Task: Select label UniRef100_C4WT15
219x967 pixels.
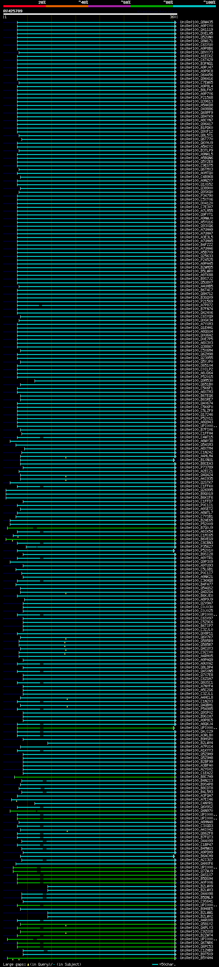Action: click(x=196, y=437)
